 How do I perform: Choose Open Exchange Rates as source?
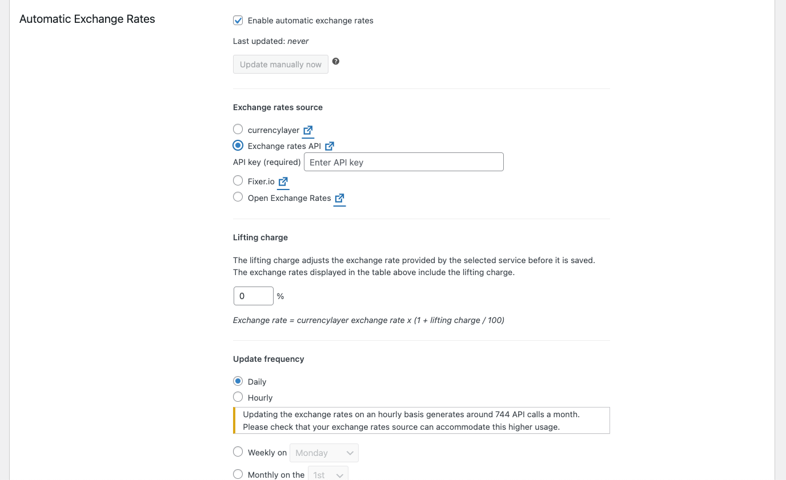click(x=238, y=196)
